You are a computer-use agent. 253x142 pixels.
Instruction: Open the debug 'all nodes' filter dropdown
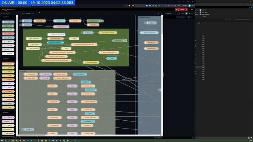pos(181,17)
